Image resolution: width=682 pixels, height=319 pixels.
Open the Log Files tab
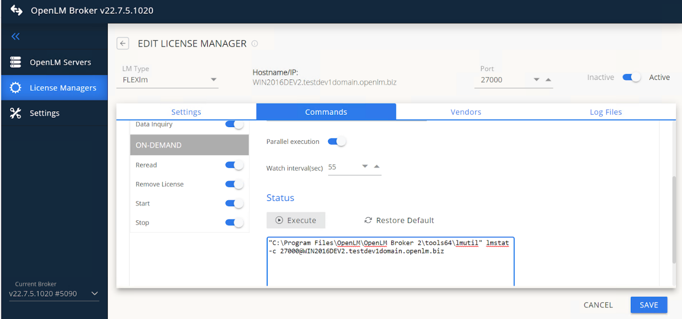pyautogui.click(x=606, y=111)
